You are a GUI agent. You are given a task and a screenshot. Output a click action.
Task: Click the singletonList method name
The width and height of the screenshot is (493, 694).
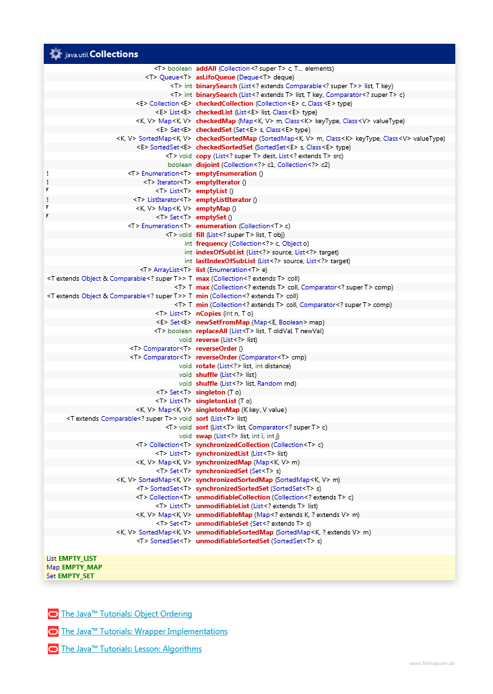[216, 401]
